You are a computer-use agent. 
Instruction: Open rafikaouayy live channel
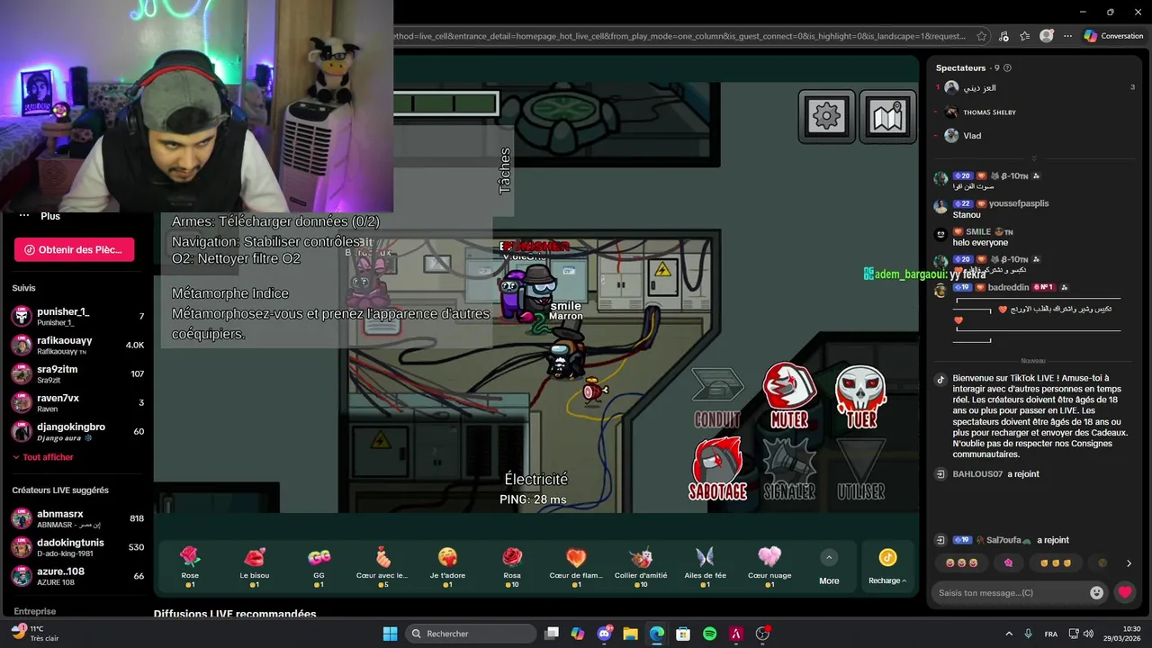(x=77, y=345)
